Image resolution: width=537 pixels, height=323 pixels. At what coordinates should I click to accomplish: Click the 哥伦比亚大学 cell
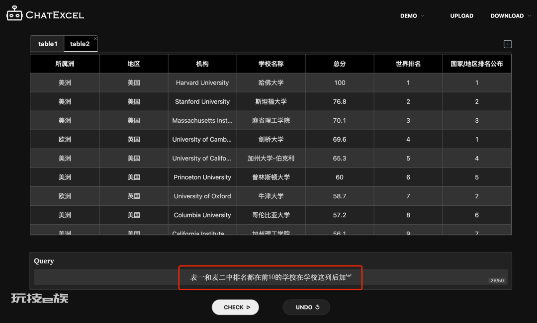click(271, 215)
